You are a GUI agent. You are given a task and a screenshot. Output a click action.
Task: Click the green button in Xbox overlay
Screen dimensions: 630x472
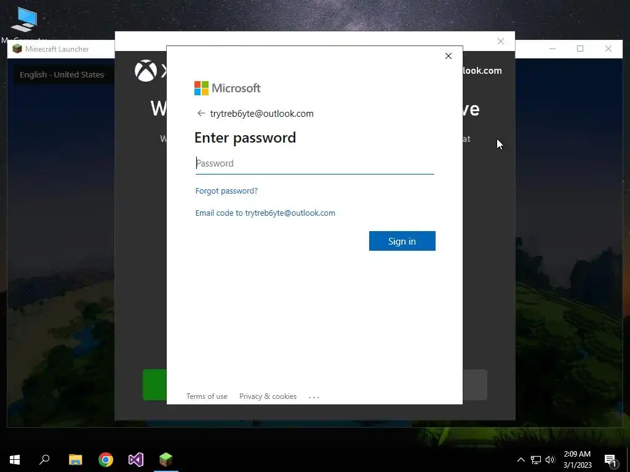[x=154, y=385]
